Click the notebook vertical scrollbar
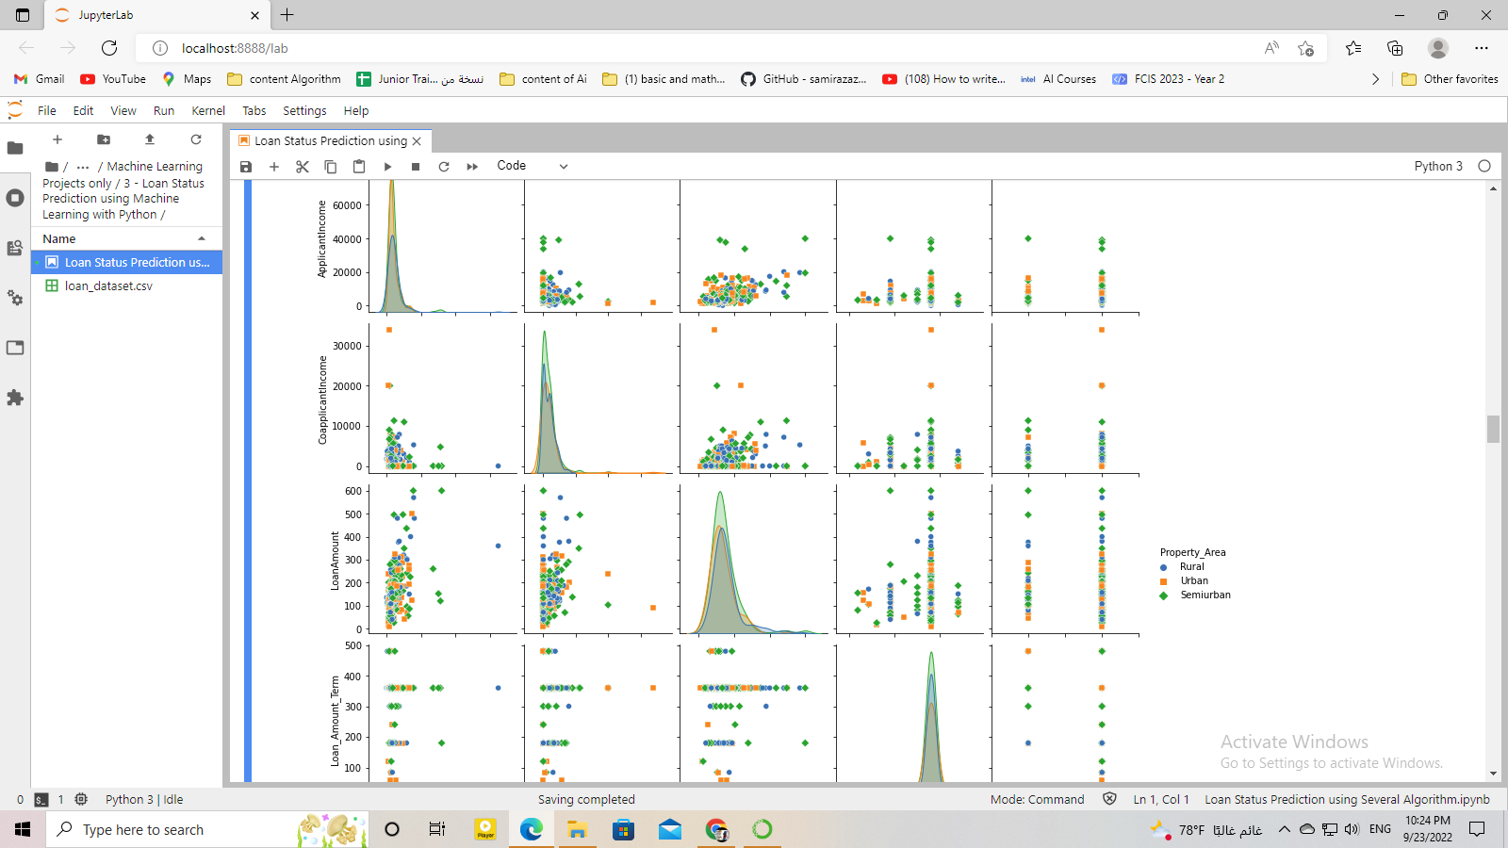This screenshot has width=1508, height=848. click(x=1492, y=430)
